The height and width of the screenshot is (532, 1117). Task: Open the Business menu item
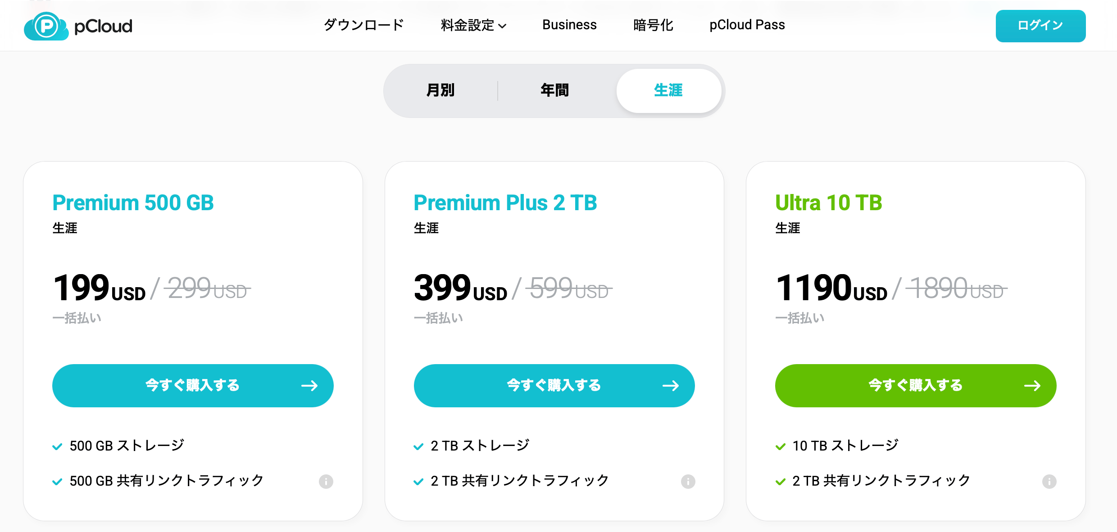click(569, 25)
